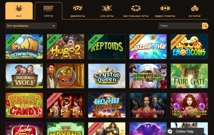Focus the Поиск search field
This screenshot has width=214, height=135.
(x=180, y=26)
